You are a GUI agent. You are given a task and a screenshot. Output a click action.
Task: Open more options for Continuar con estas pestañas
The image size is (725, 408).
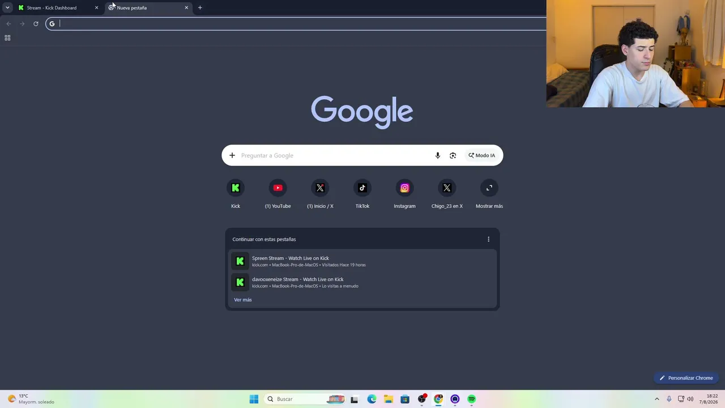click(x=488, y=239)
